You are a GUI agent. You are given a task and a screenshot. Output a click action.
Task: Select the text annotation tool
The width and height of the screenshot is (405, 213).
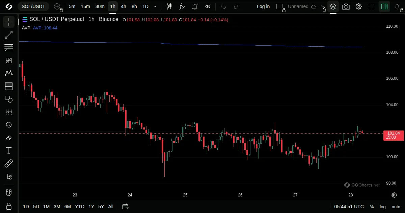(x=9, y=150)
